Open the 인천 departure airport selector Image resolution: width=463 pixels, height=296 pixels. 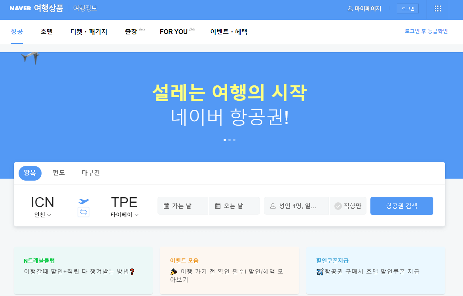point(42,215)
